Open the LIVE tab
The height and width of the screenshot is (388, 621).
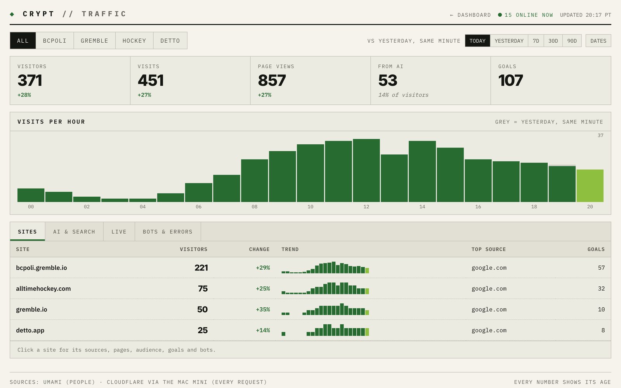pos(119,232)
